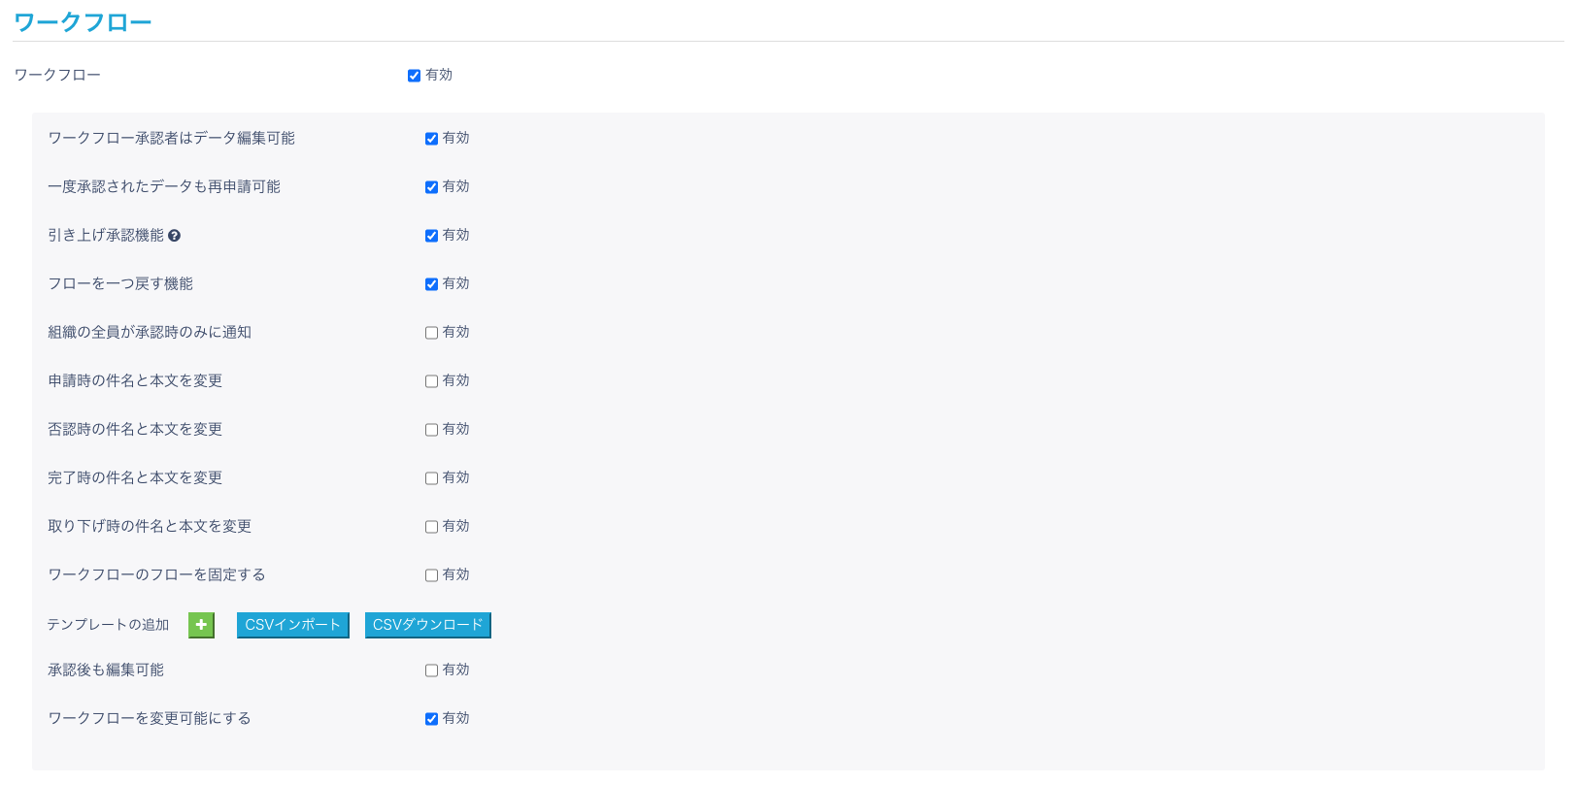Click help icon beside 引き上げ承認機能
1577x785 pixels.
tap(175, 236)
